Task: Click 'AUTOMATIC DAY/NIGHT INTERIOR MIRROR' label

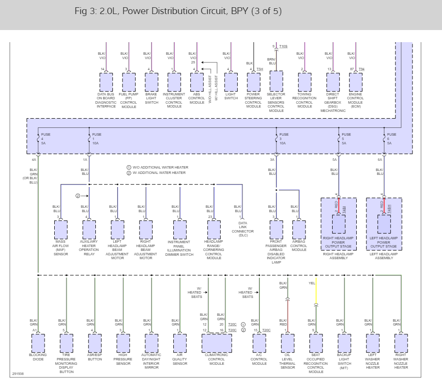Action: pyautogui.click(x=152, y=361)
